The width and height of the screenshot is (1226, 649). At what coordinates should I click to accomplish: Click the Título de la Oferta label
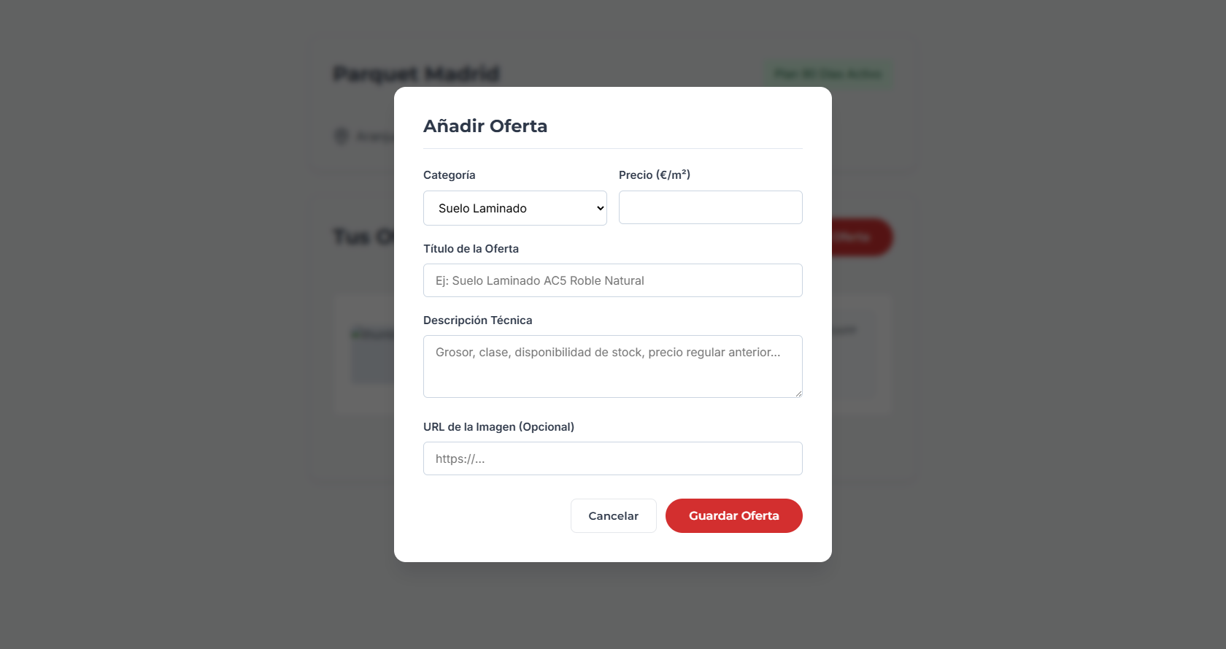coord(471,249)
